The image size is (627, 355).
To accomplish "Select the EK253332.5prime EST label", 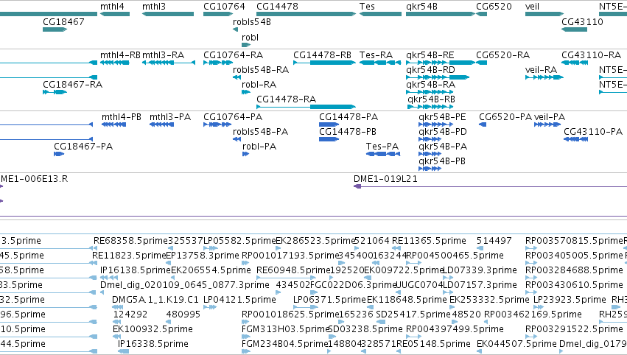I will pyautogui.click(x=489, y=300).
